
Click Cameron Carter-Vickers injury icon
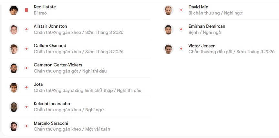[26, 68]
